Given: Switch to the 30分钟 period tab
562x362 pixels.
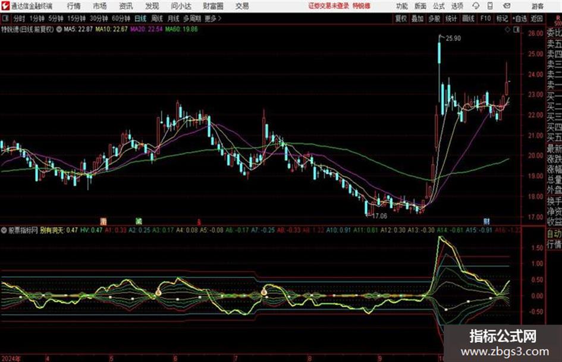Looking at the screenshot, I should [x=99, y=18].
